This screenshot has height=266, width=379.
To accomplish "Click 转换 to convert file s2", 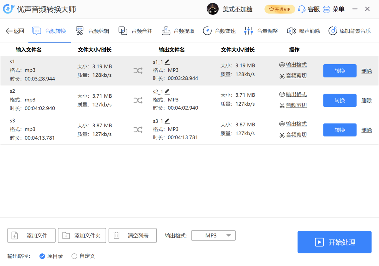I will tap(340, 100).
